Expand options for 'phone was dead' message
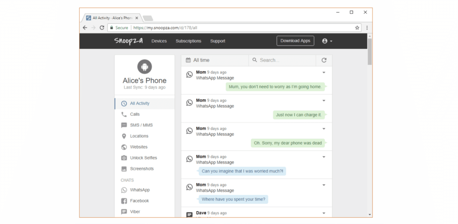Image resolution: width=458 pixels, height=224 pixels. point(324,128)
